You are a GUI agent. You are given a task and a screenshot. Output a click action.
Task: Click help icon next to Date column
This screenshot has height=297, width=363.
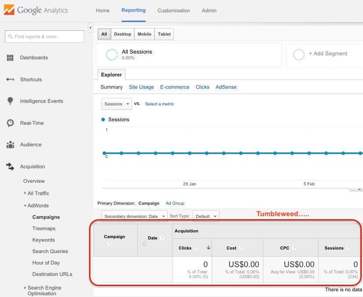click(162, 238)
